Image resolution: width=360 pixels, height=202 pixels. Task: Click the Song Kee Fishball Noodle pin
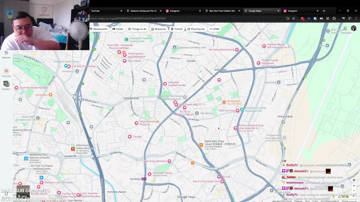[165, 84]
